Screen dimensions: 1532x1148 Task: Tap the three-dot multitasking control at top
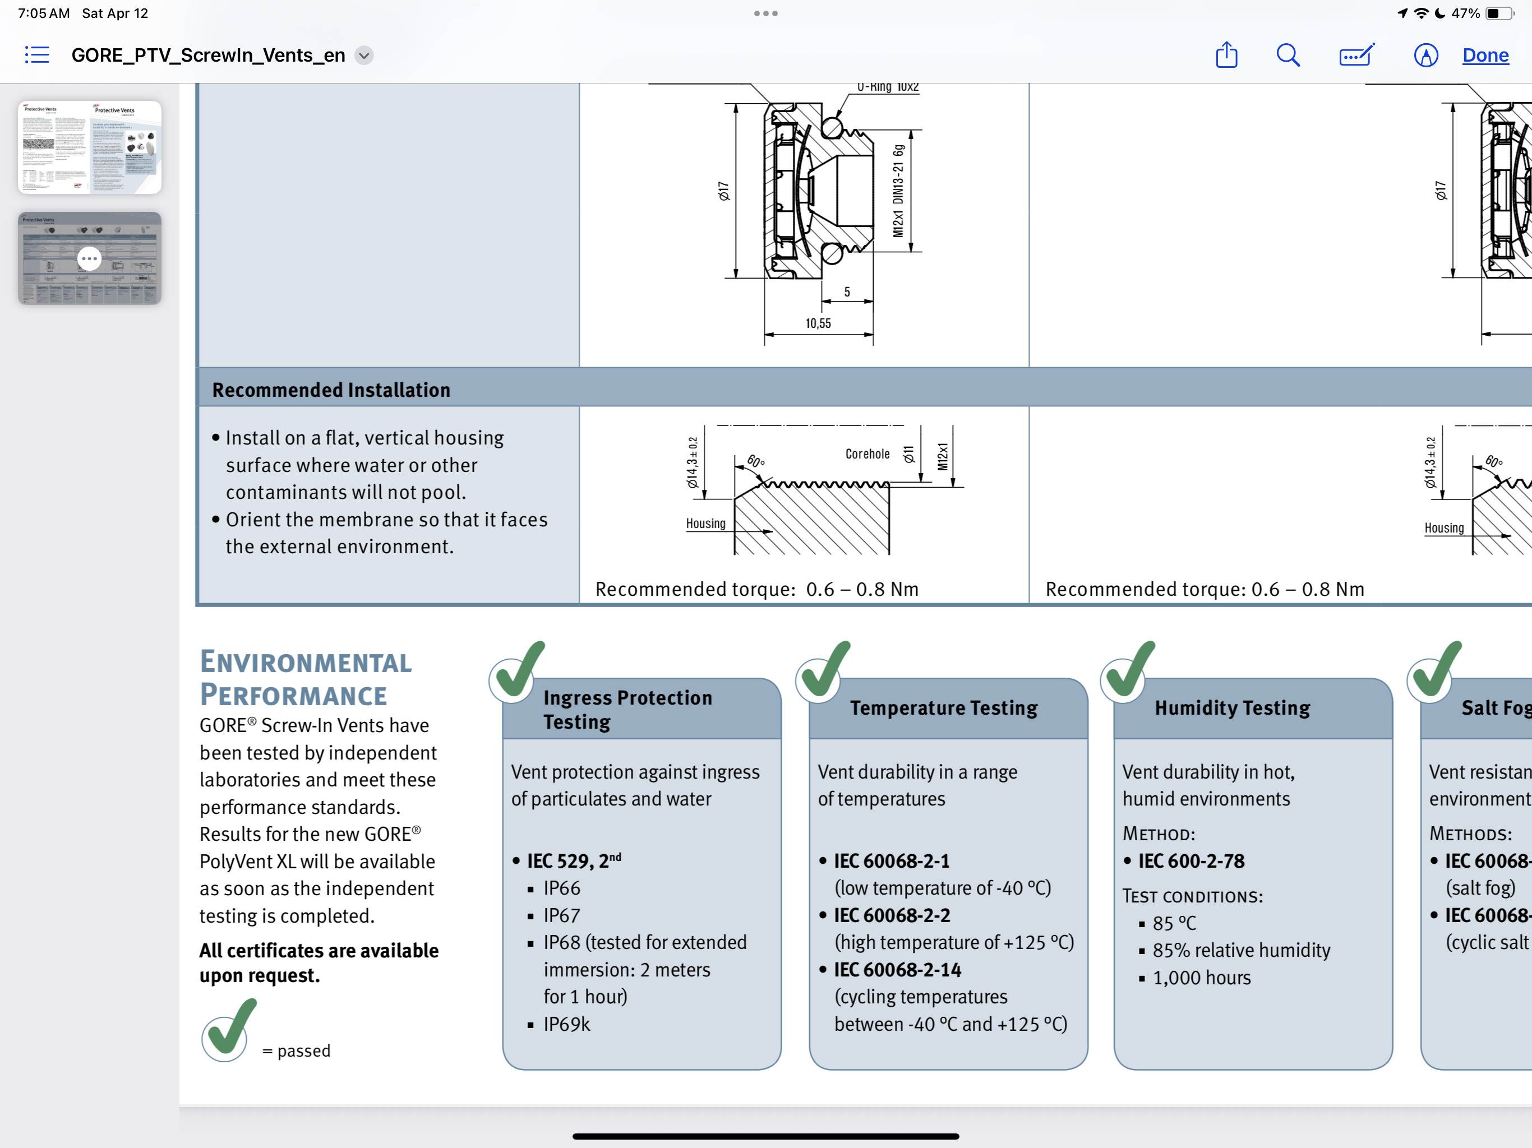[x=765, y=13]
